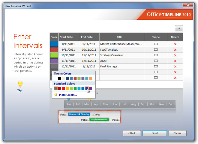This screenshot has width=198, height=144.
Task: Click the plus button to add interval
Action: [x=179, y=28]
